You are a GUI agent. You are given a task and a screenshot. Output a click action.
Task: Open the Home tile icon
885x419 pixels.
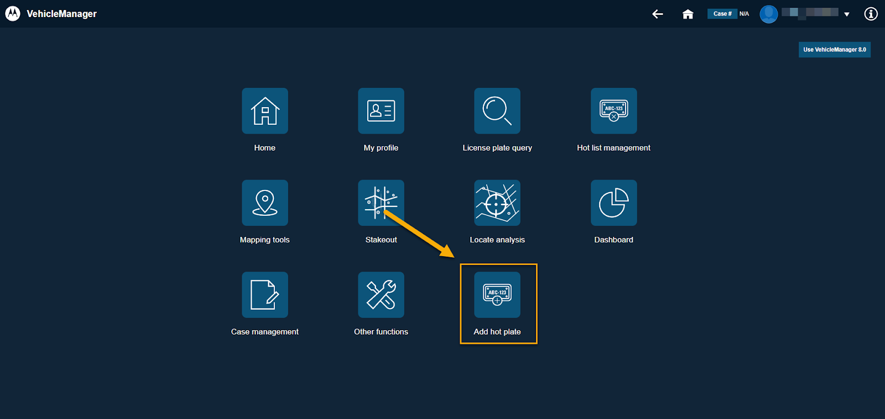coord(265,110)
